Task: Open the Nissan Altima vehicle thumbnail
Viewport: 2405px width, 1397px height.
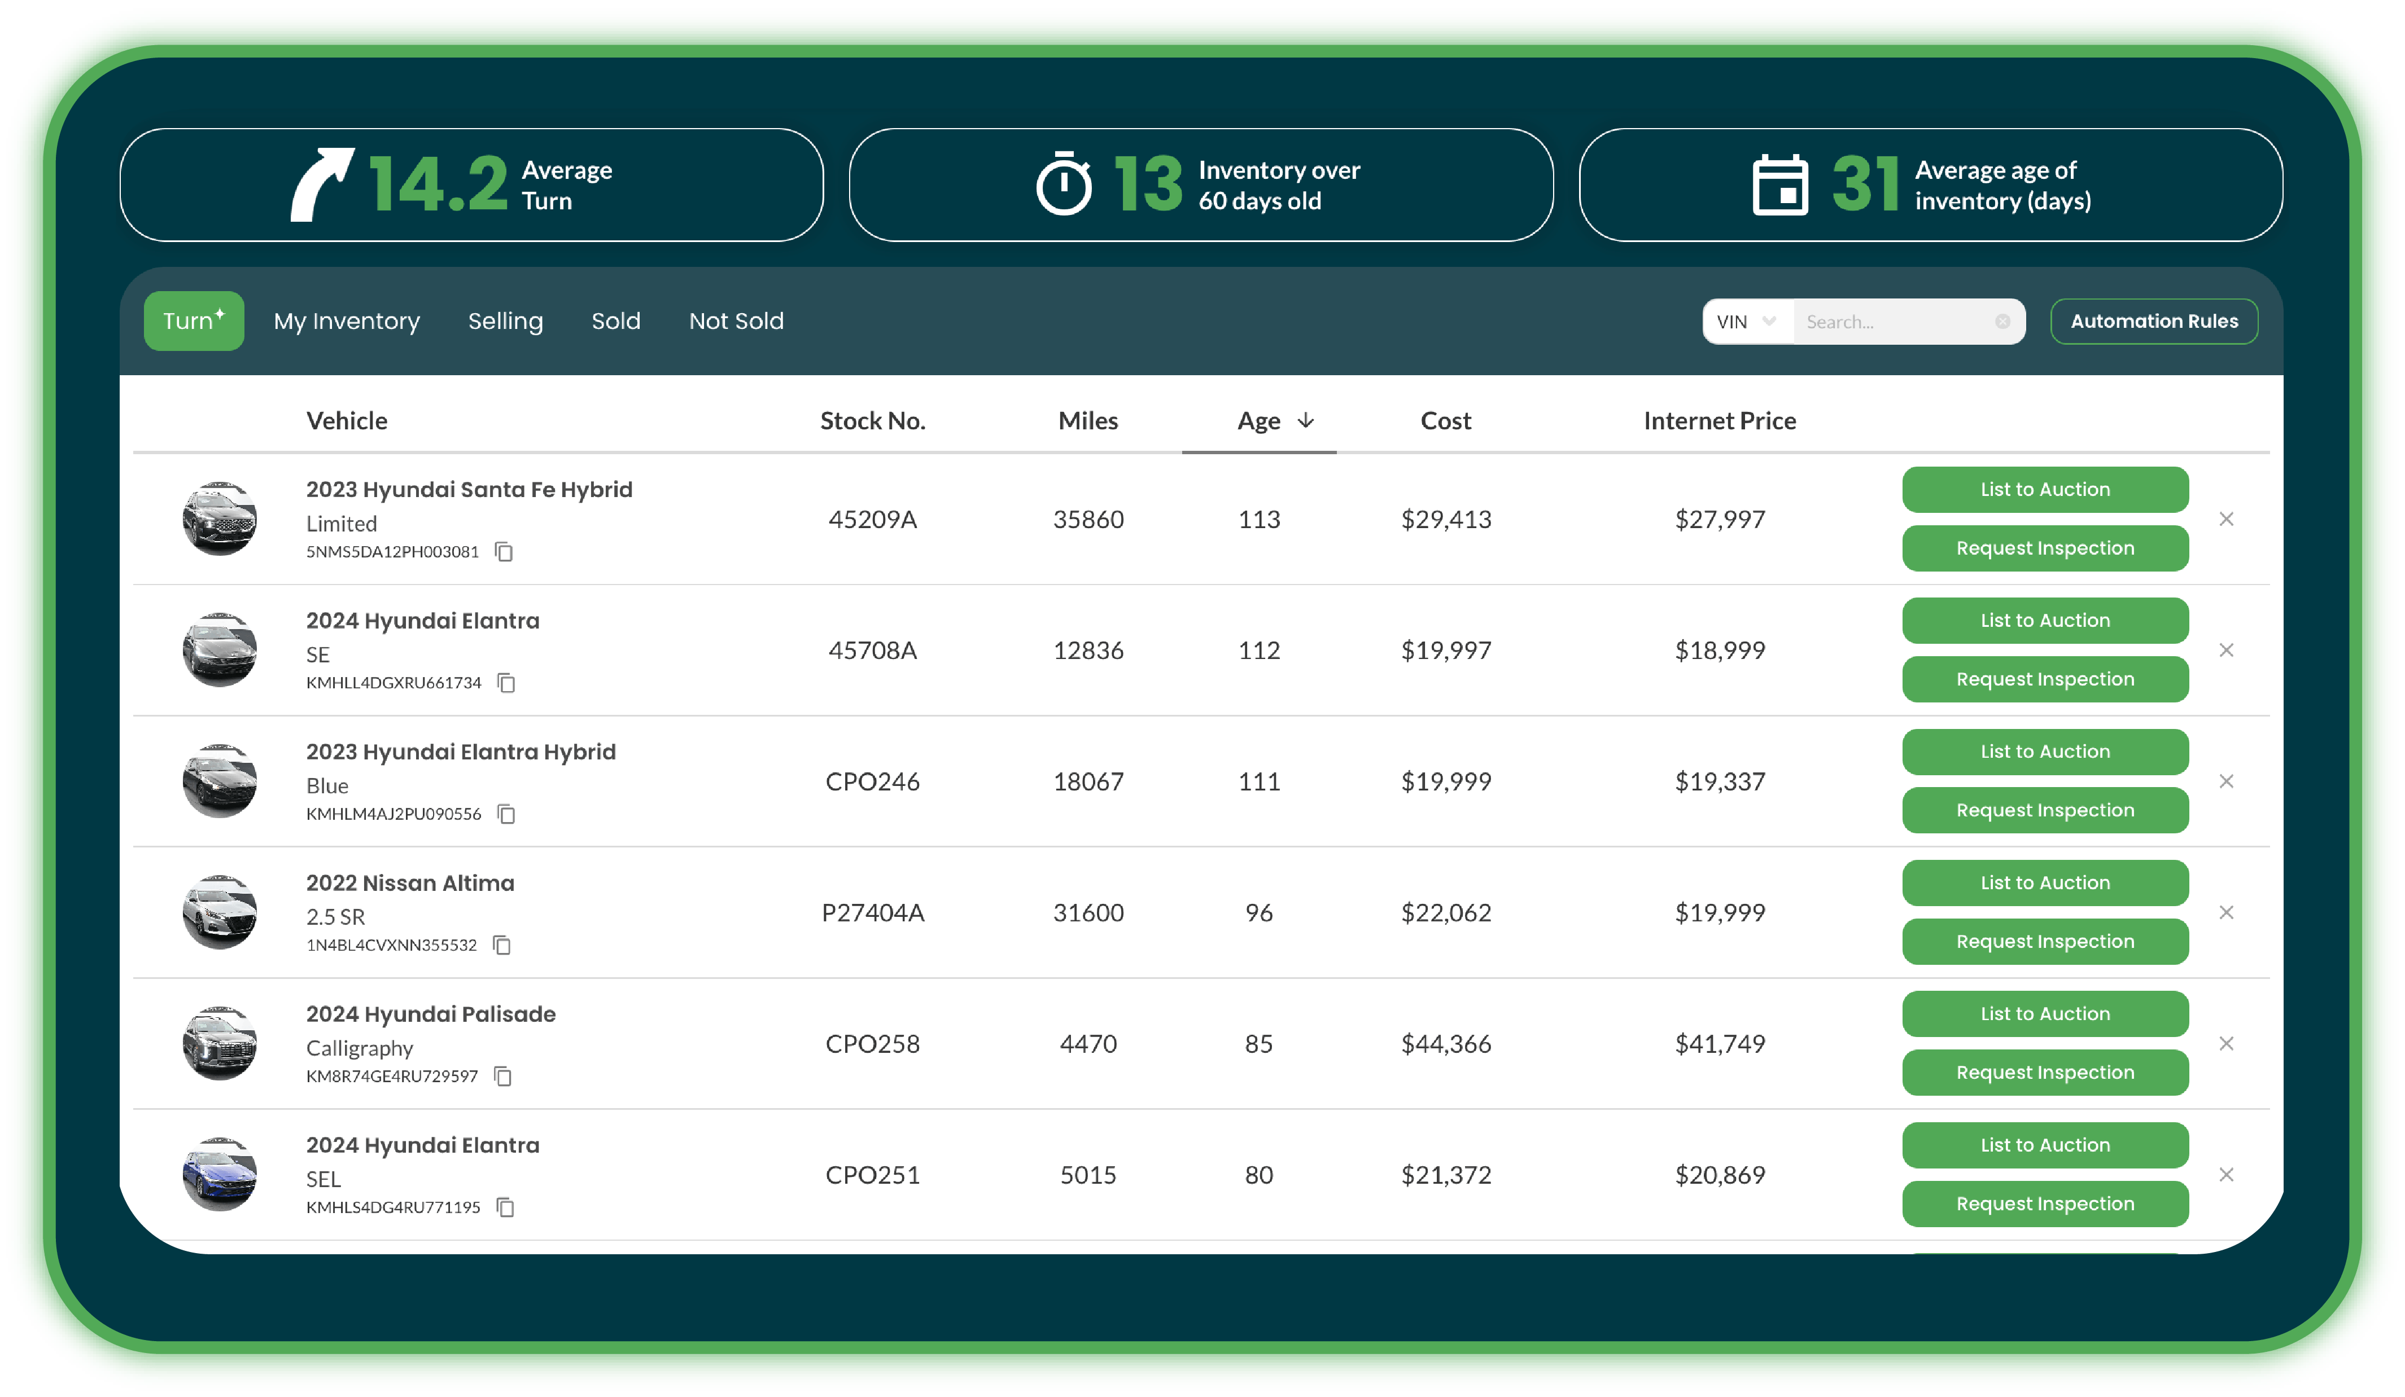Action: point(220,912)
